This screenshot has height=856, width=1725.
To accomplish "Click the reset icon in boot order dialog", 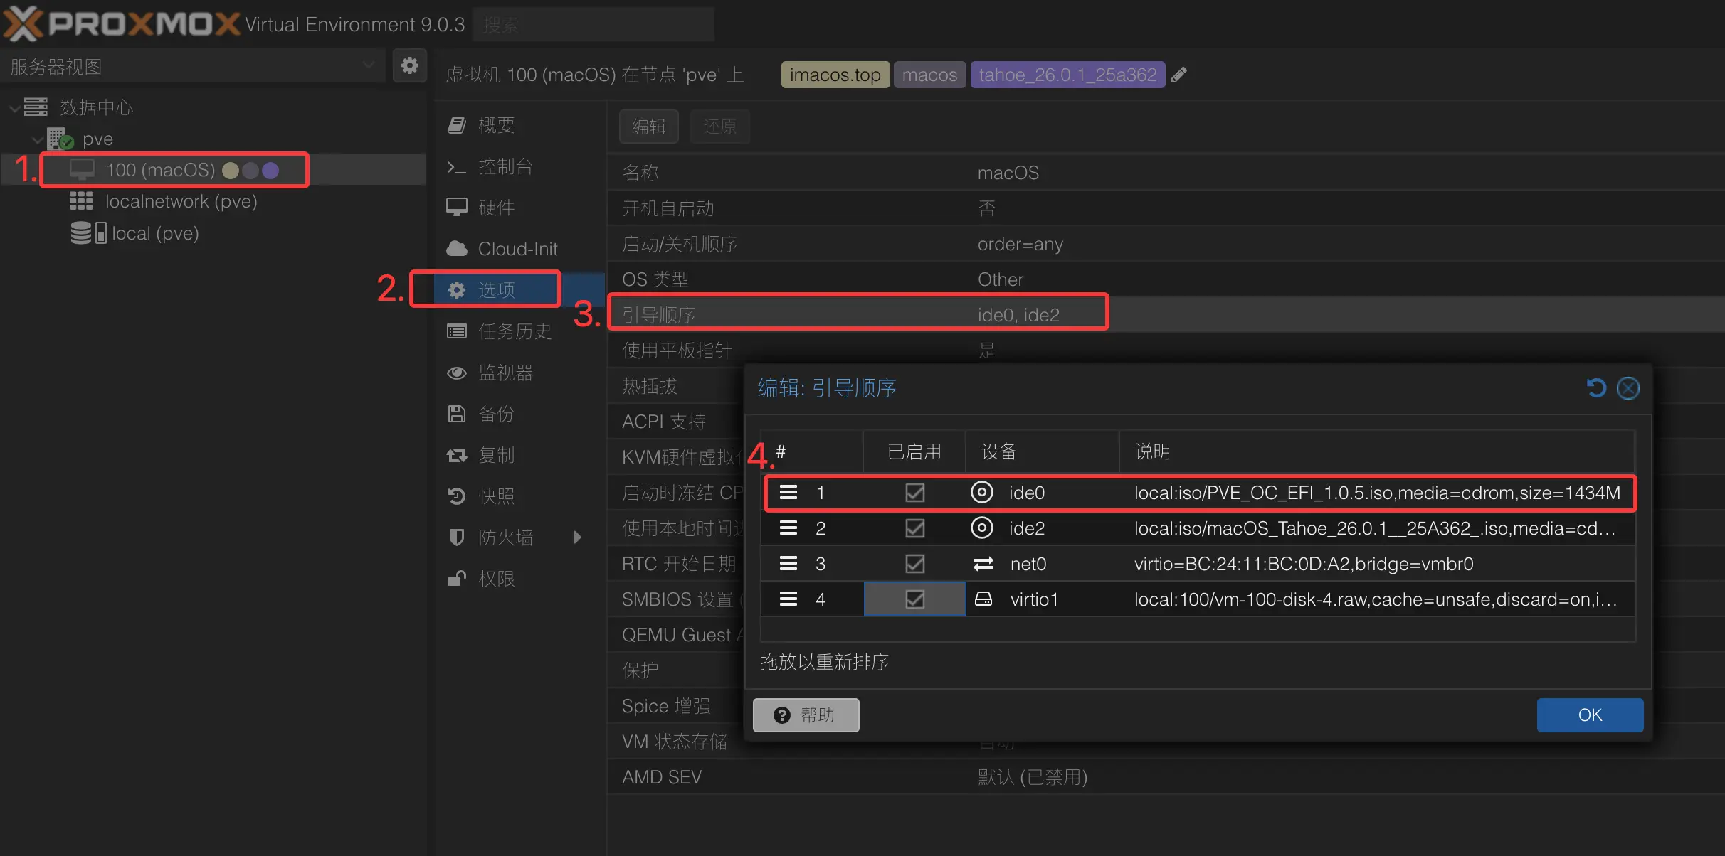I will 1596,388.
